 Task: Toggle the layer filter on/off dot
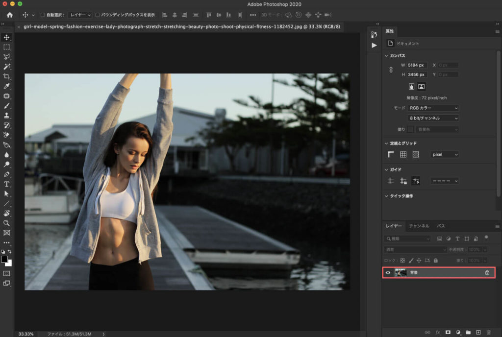486,237
